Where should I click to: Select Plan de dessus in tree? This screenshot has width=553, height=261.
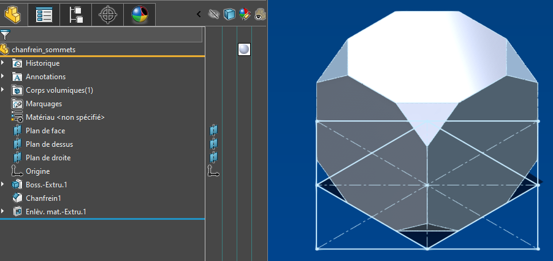pyautogui.click(x=50, y=144)
